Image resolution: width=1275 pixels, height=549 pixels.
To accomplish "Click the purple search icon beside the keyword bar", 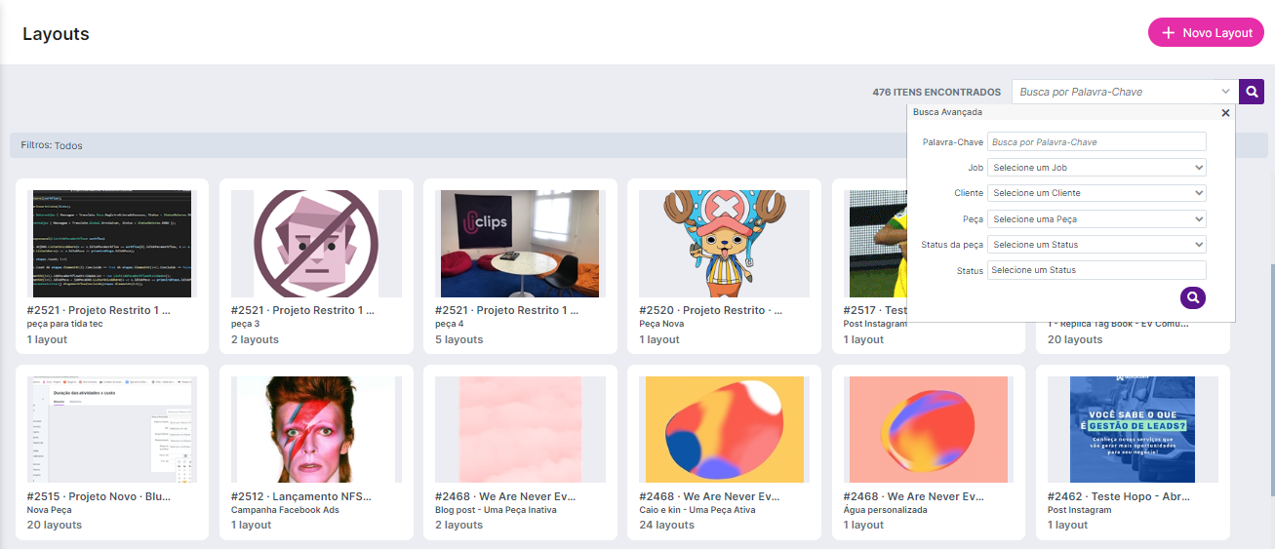I will pyautogui.click(x=1252, y=92).
